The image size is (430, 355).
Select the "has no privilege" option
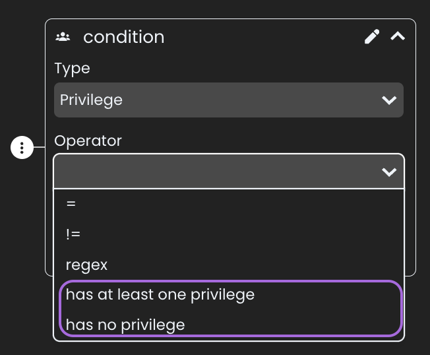click(125, 325)
